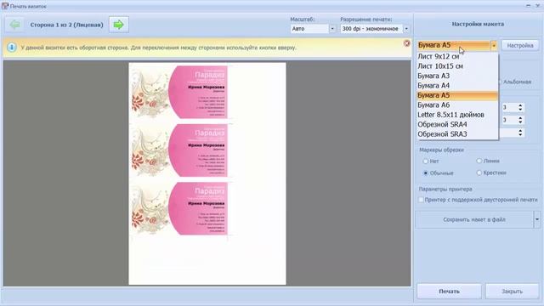
Task: Collapse the paper format dropdown arrow
Action: click(x=494, y=45)
